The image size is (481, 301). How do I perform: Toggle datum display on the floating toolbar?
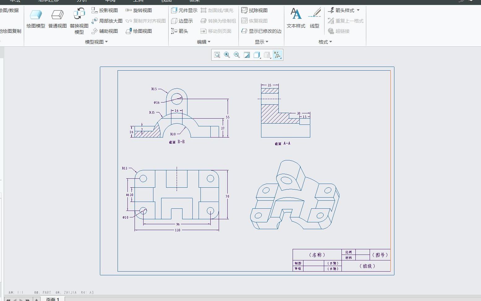pos(277,55)
